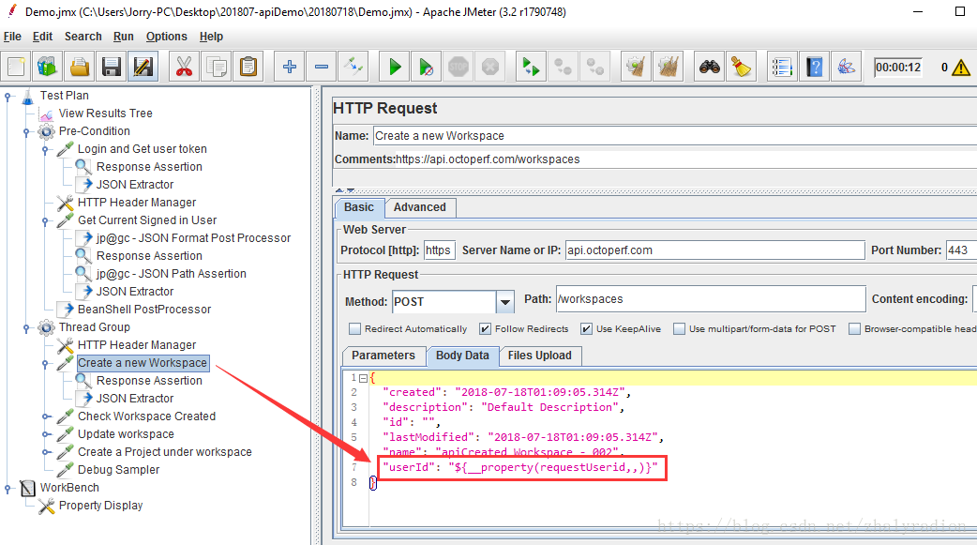
Task: Click the Toggle enable/disable arrows icon
Action: 353,67
